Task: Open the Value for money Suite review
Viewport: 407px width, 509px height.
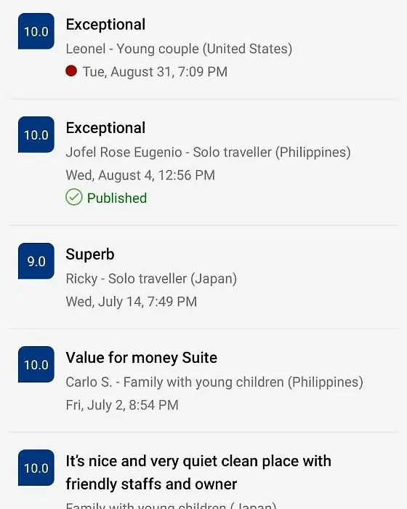Action: [142, 358]
